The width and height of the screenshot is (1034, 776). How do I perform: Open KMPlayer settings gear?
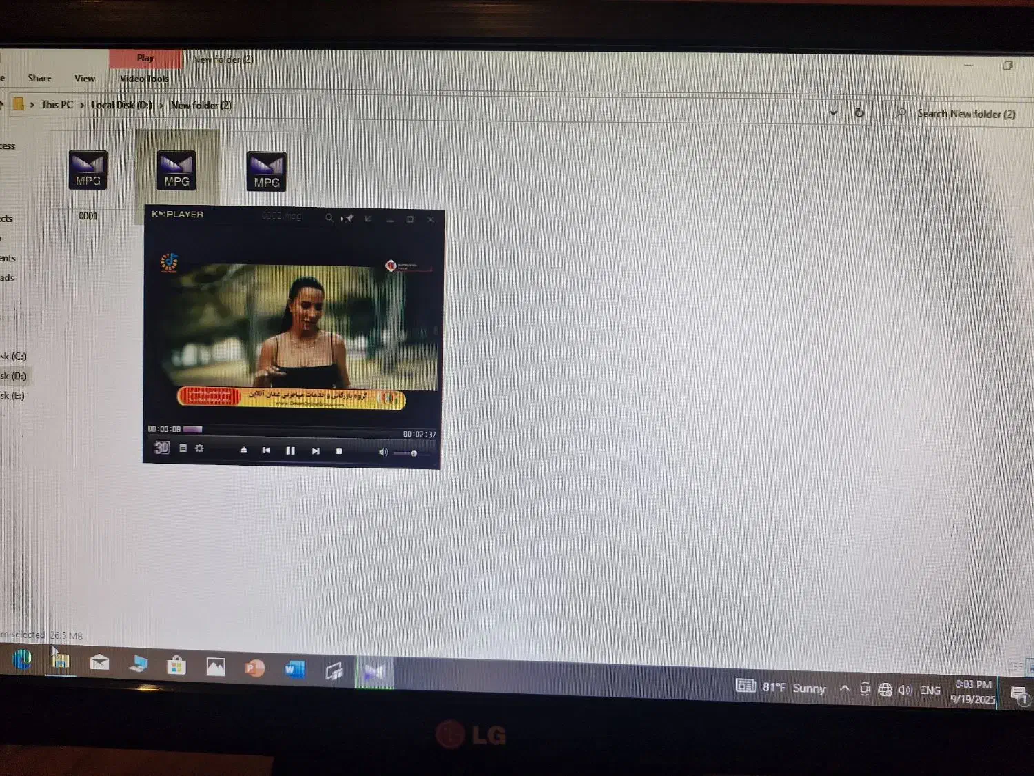coord(199,448)
